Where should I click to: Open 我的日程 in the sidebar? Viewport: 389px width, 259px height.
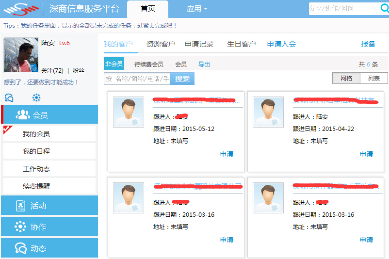pos(36,151)
